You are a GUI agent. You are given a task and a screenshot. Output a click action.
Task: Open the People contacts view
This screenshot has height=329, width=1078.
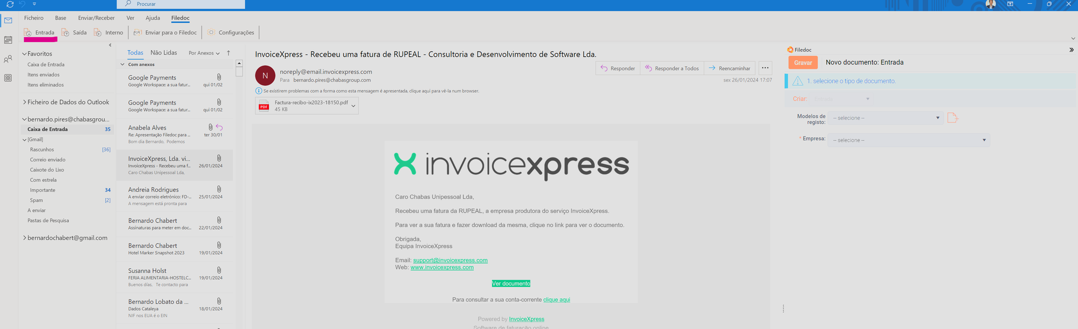point(8,59)
